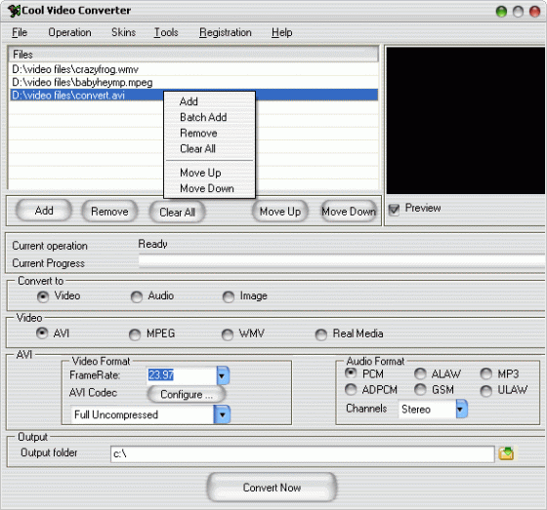Expand the Full Uncompressed codec dropdown
This screenshot has width=547, height=510.
pyautogui.click(x=223, y=414)
